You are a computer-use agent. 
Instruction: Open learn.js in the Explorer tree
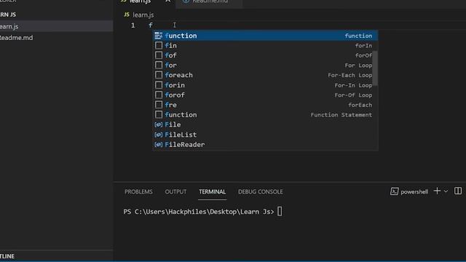tap(56, 26)
